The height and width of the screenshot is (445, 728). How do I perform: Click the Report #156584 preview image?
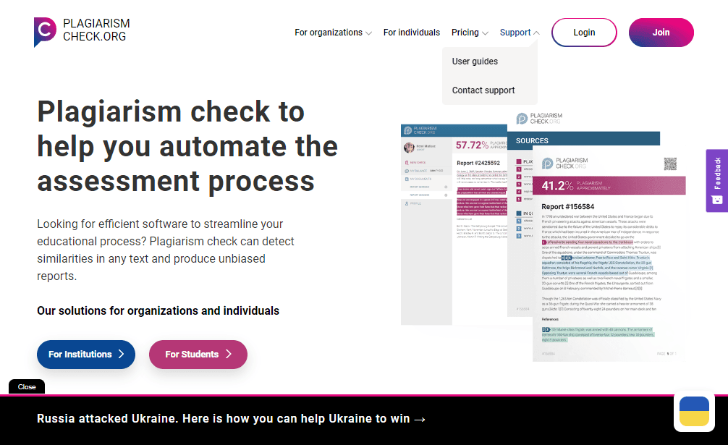coord(609,254)
